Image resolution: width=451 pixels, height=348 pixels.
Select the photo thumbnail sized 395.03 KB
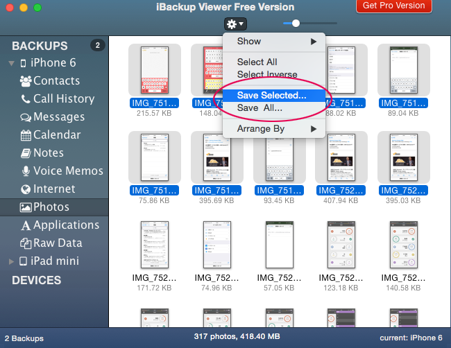[404, 157]
